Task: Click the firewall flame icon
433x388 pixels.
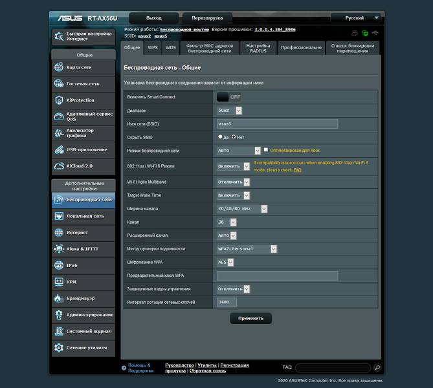Action: coord(59,298)
